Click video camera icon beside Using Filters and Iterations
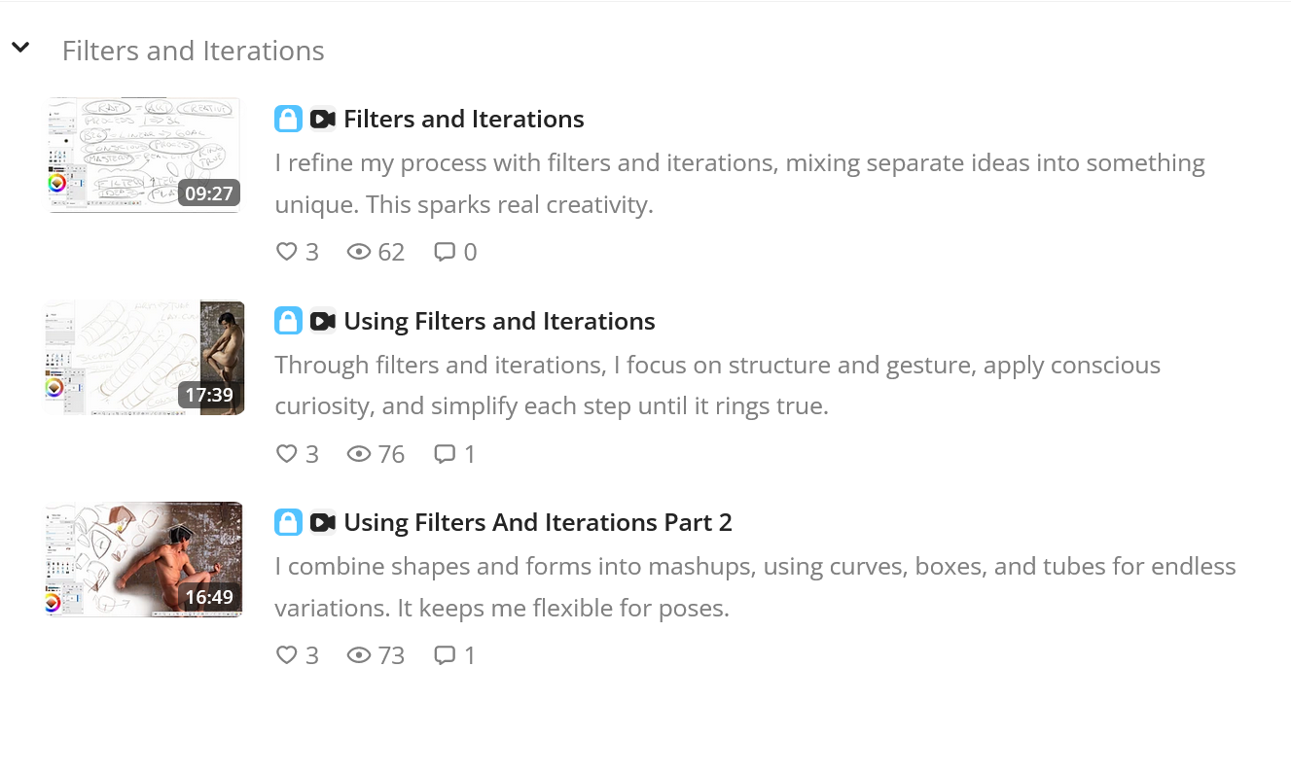The width and height of the screenshot is (1291, 772). (322, 321)
